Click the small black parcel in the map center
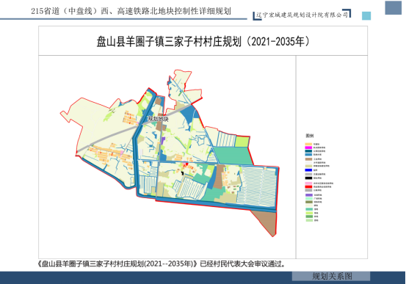 182,173
